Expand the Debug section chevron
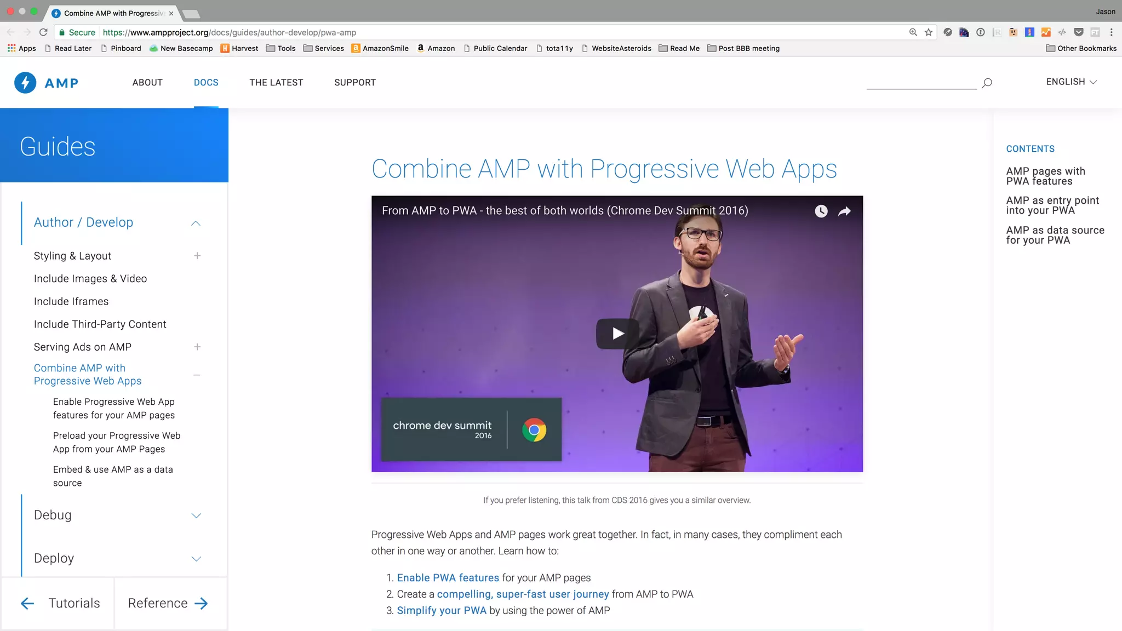Viewport: 1122px width, 631px height. click(196, 515)
